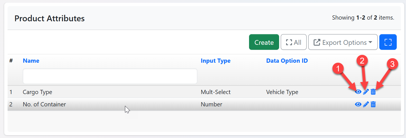Focus the Name filter text box
This screenshot has width=406, height=138.
(x=110, y=76)
